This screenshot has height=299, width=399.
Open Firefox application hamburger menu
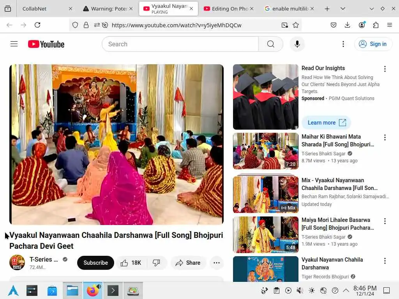pos(390,25)
